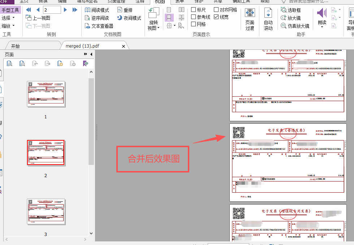Activate 放大镜 loupe tool
354x245 pixels.
tap(291, 18)
